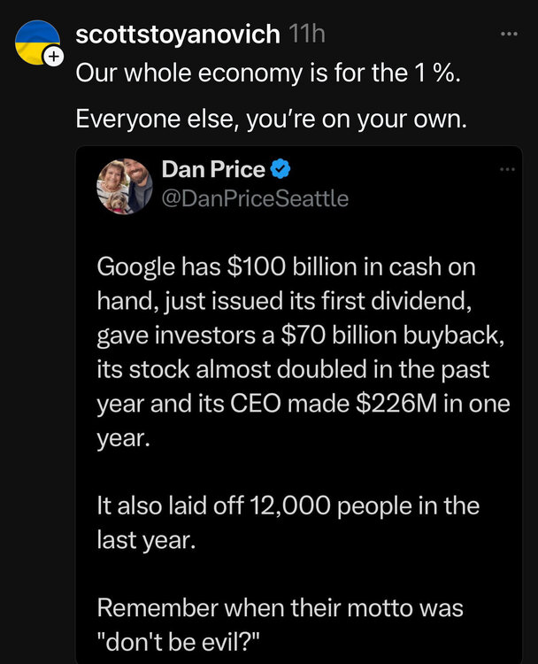The image size is (538, 664).
Task: Click "Everyone else, you're on your own." text
Action: click(x=270, y=117)
